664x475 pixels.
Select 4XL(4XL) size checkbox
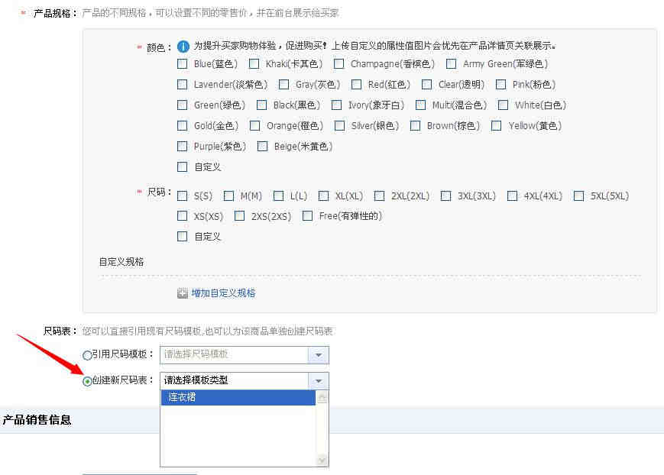tap(513, 196)
